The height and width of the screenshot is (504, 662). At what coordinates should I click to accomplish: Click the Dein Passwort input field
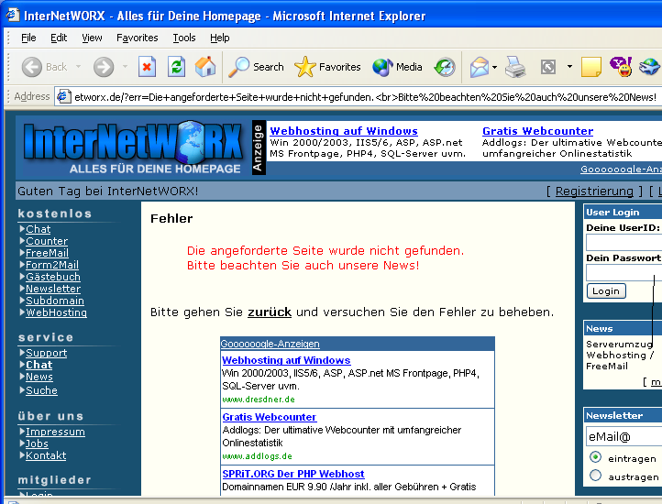tap(624, 273)
